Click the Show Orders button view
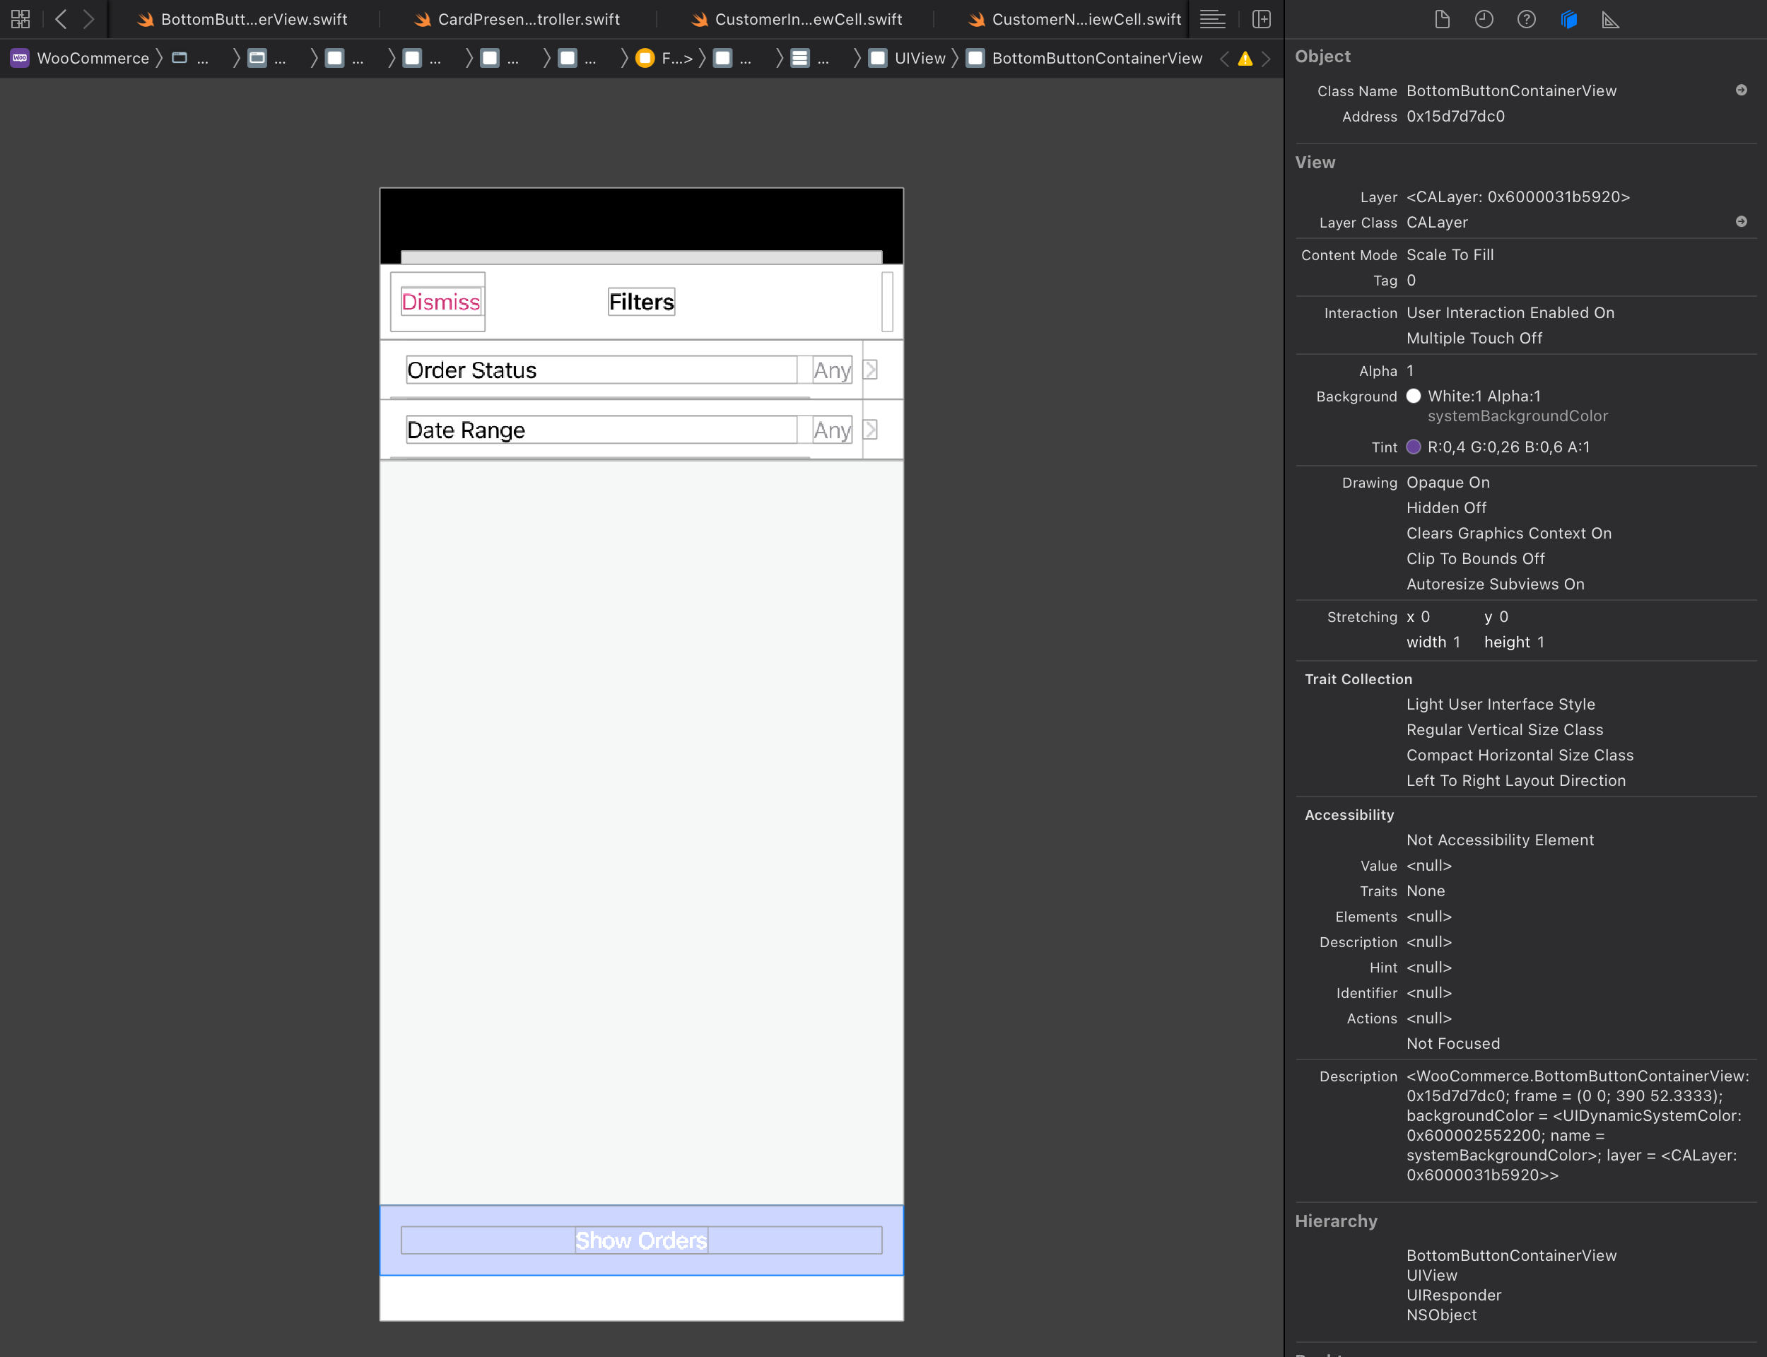This screenshot has width=1767, height=1357. coord(640,1240)
